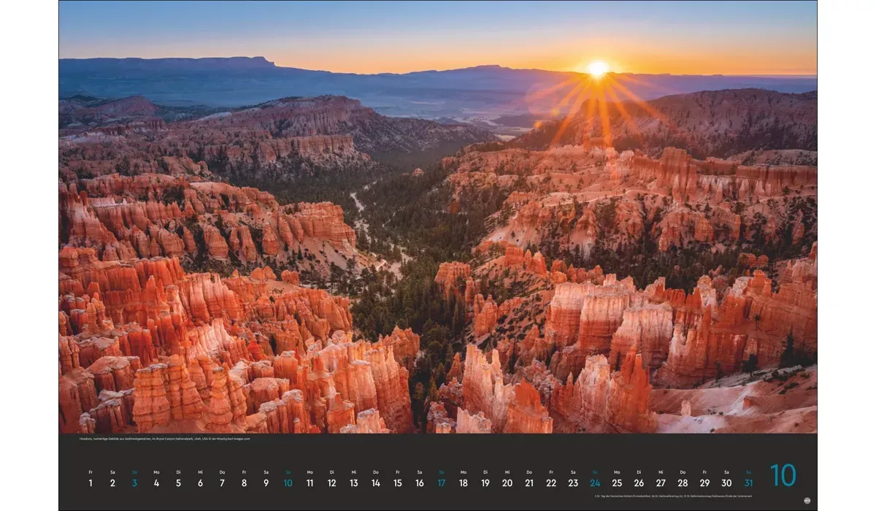Pick Sunday the 10th date number
The width and height of the screenshot is (876, 511).
tap(288, 483)
